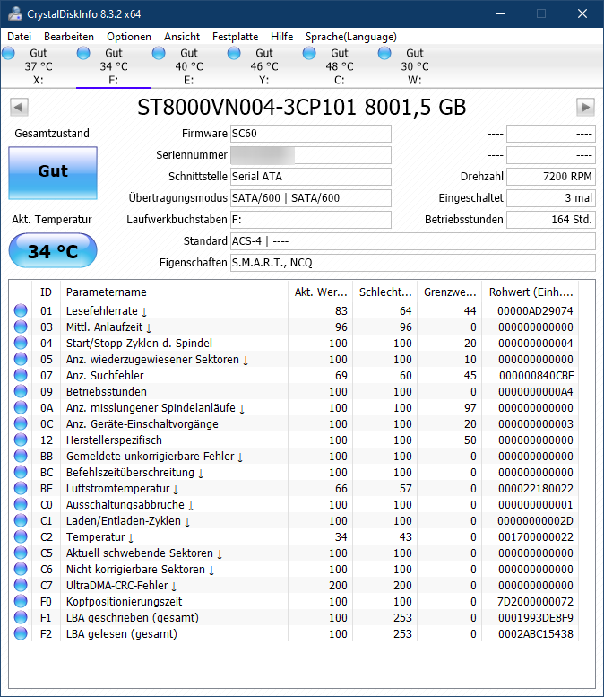Click status orb of Nicht korrigierbare Sektoren
This screenshot has height=697, width=604.
click(x=21, y=569)
